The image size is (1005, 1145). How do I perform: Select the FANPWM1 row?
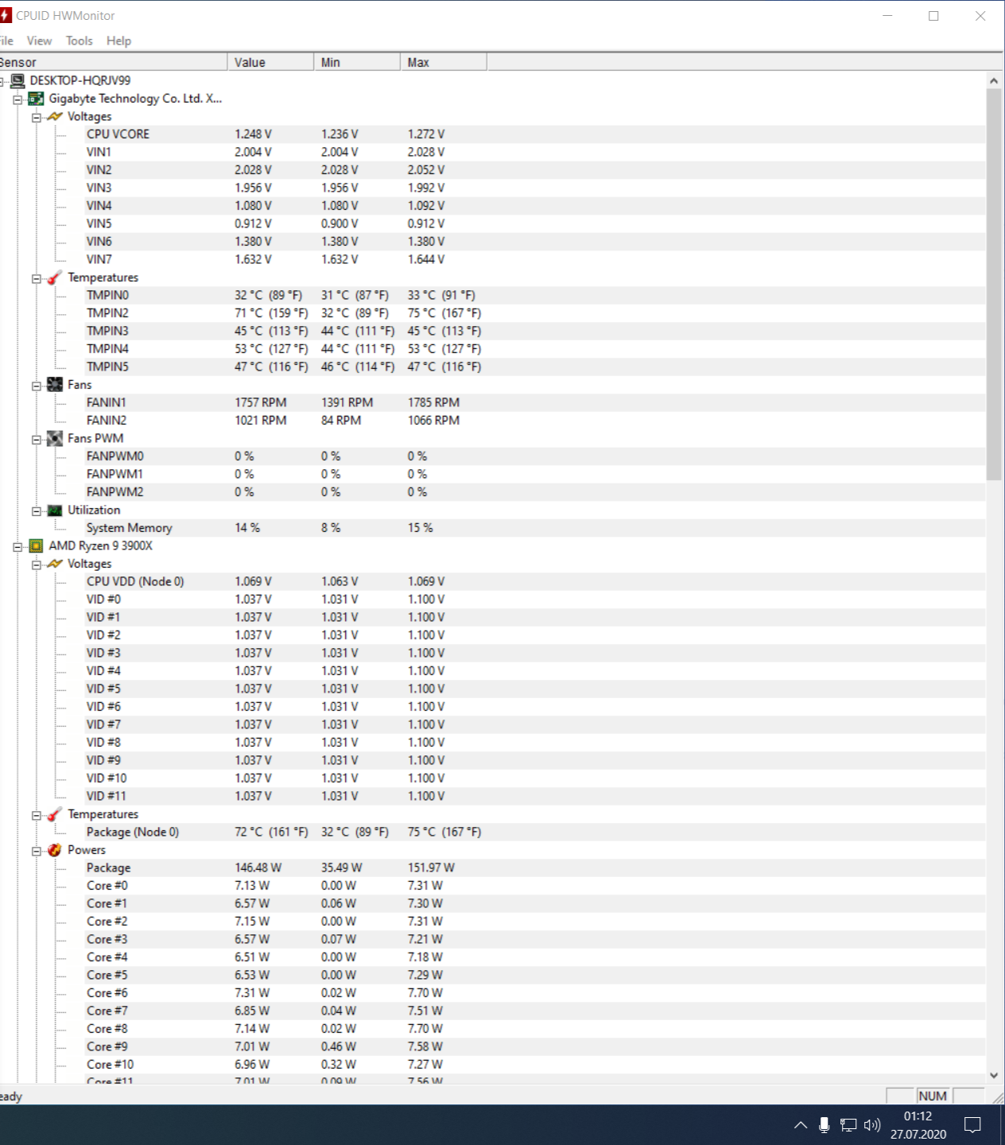click(x=535, y=474)
